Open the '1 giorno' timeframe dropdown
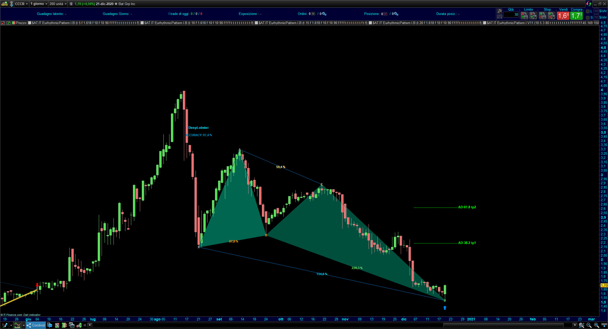The height and width of the screenshot is (329, 608). (39, 4)
